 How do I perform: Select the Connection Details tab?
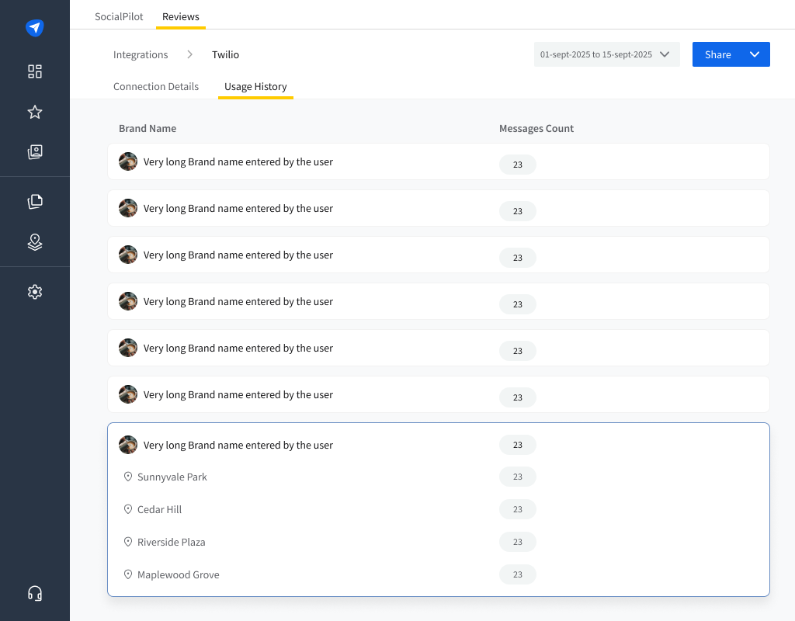156,86
